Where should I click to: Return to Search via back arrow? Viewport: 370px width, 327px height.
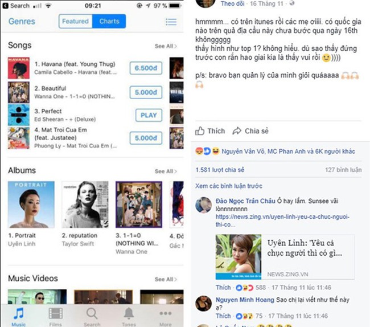(16, 6)
